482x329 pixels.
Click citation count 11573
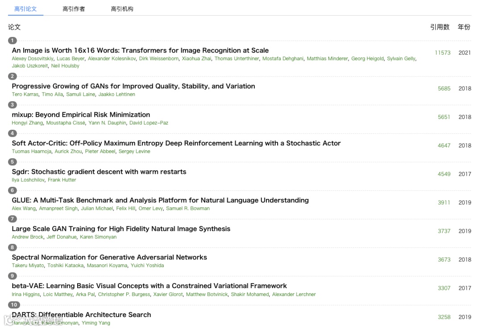tap(442, 53)
